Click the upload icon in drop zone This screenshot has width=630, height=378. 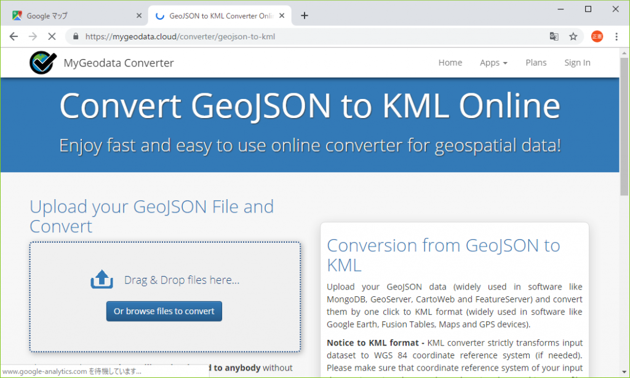point(102,280)
